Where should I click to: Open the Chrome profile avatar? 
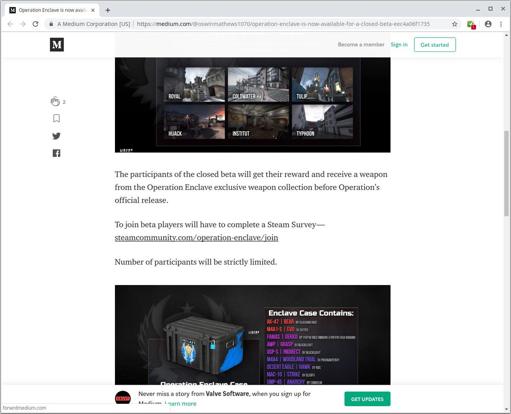(x=488, y=24)
